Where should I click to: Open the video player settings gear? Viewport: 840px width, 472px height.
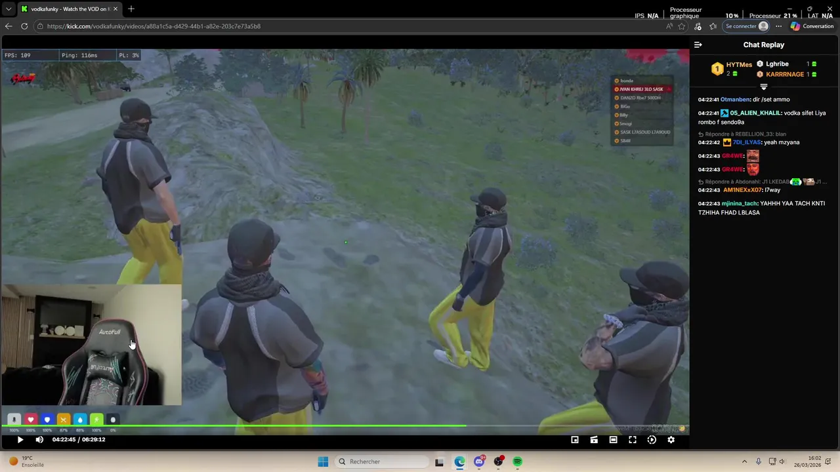(x=671, y=440)
